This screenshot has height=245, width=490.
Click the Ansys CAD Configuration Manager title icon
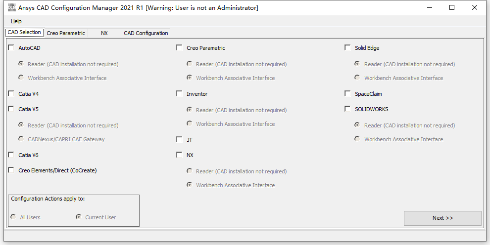(11, 8)
